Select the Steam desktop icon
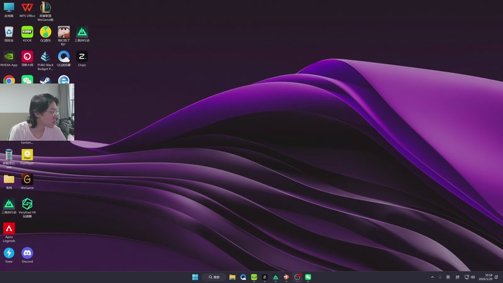This screenshot has height=283, width=503. coord(45,80)
